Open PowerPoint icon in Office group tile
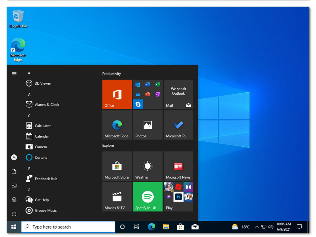 tap(148, 94)
